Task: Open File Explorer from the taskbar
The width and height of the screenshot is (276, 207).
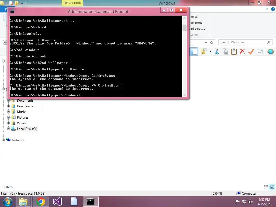Action: 23,202
